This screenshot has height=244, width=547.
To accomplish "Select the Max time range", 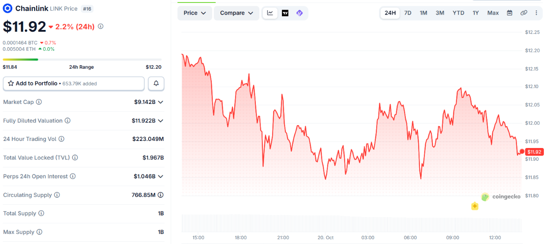I will (x=493, y=13).
